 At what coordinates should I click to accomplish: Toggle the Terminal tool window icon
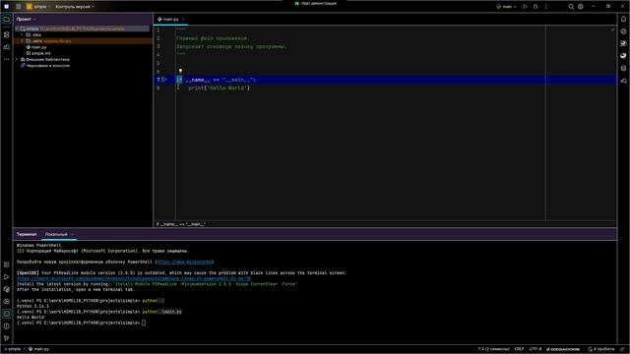(x=7, y=314)
